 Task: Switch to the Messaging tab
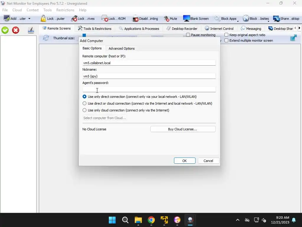[251, 29]
